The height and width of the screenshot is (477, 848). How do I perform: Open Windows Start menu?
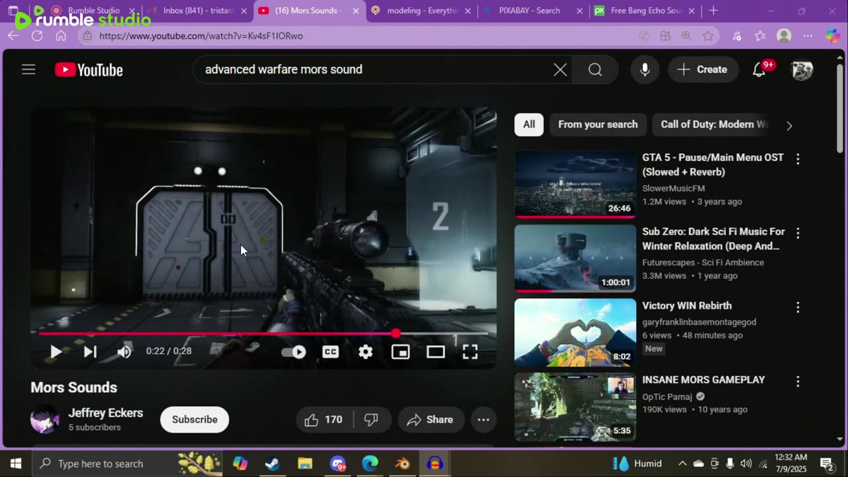(16, 464)
